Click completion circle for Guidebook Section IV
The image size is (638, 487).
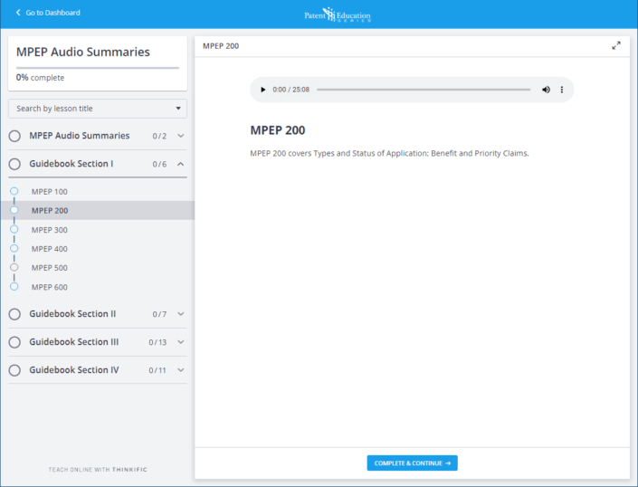tap(14, 370)
